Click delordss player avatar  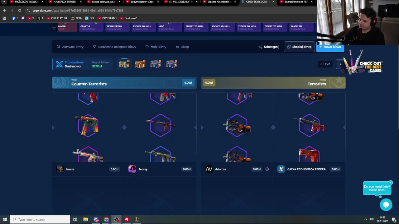click(209, 169)
